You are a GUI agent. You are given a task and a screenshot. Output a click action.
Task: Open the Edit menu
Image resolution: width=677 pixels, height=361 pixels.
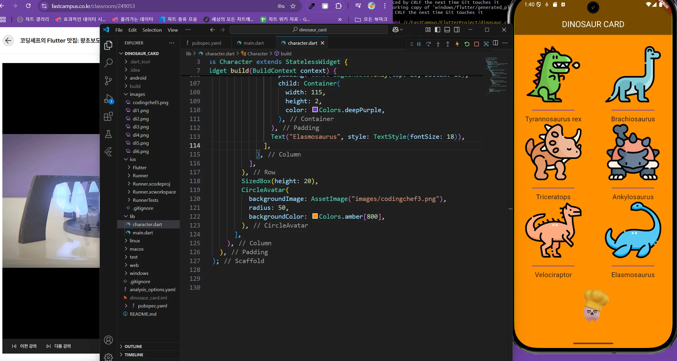tap(132, 30)
